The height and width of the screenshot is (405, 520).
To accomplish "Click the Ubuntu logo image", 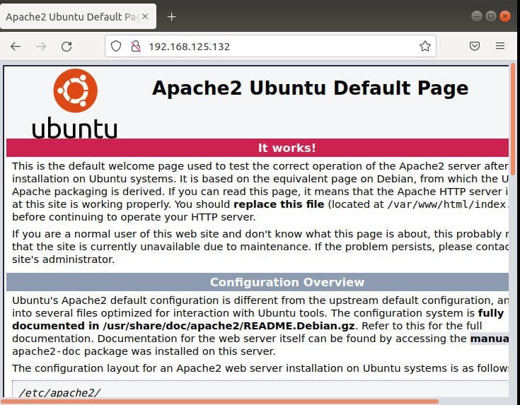I will (x=75, y=103).
